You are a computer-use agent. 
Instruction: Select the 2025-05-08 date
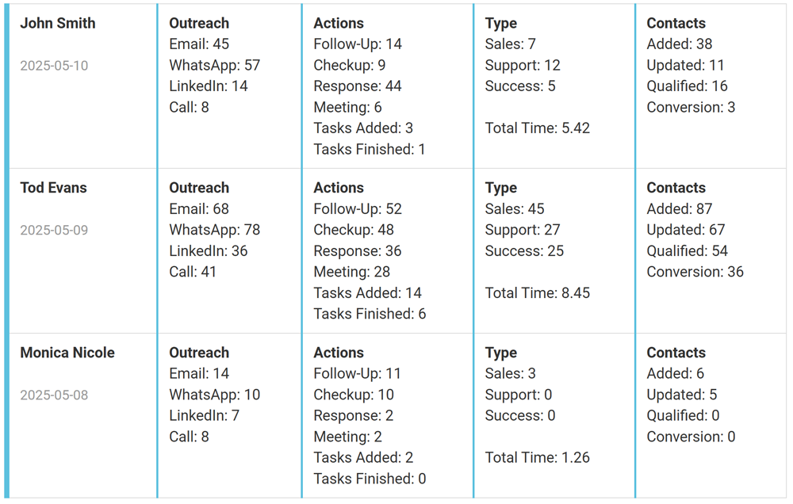54,395
